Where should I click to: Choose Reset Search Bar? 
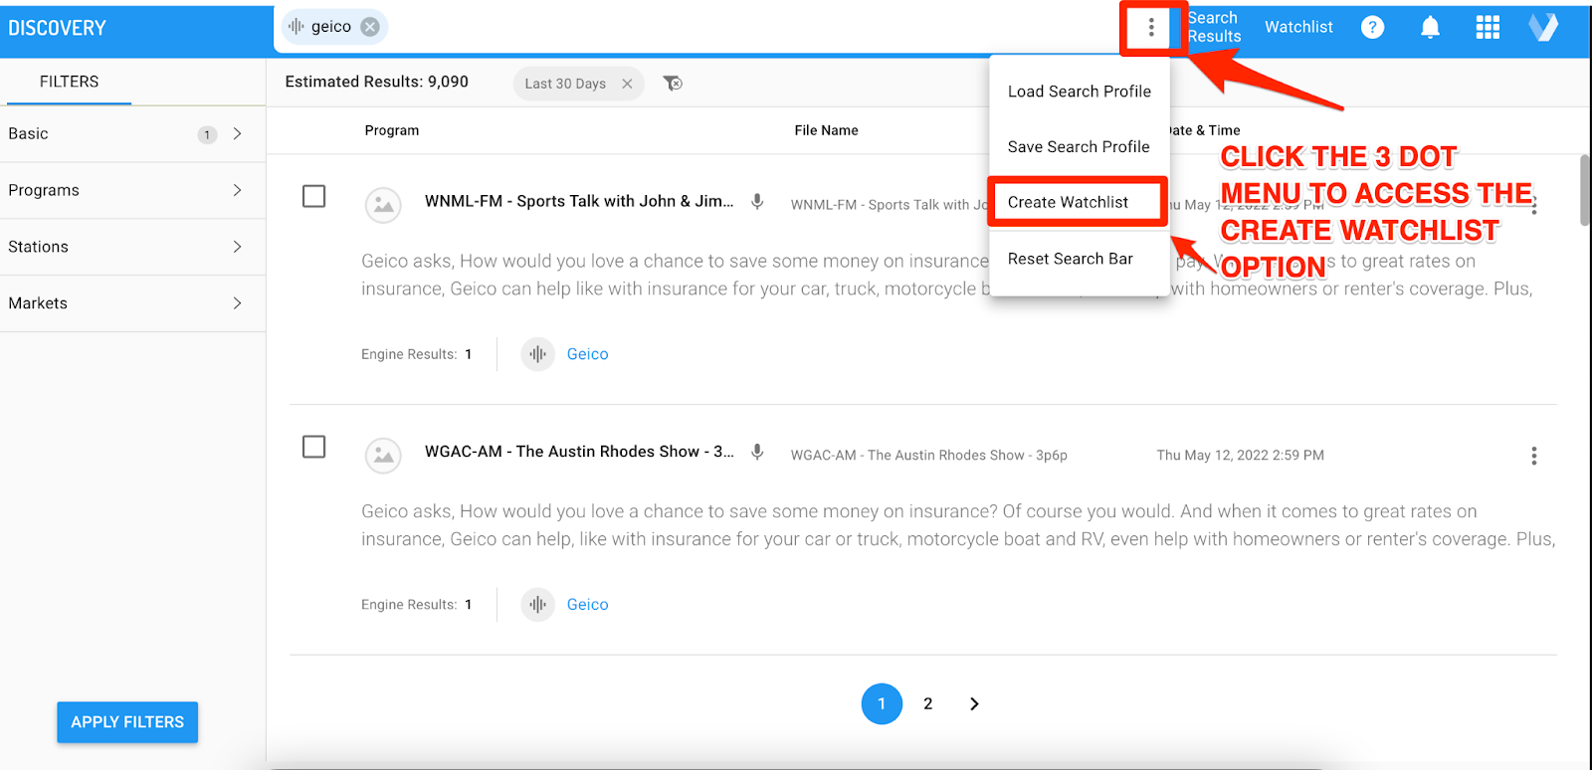click(1079, 259)
